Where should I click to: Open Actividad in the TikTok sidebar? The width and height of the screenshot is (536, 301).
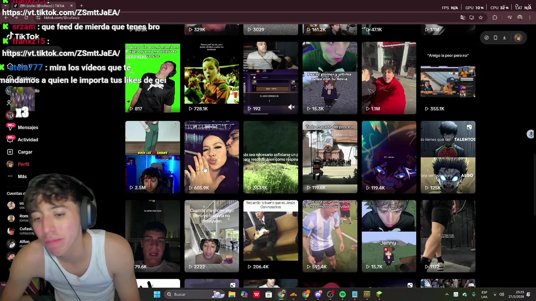[28, 140]
